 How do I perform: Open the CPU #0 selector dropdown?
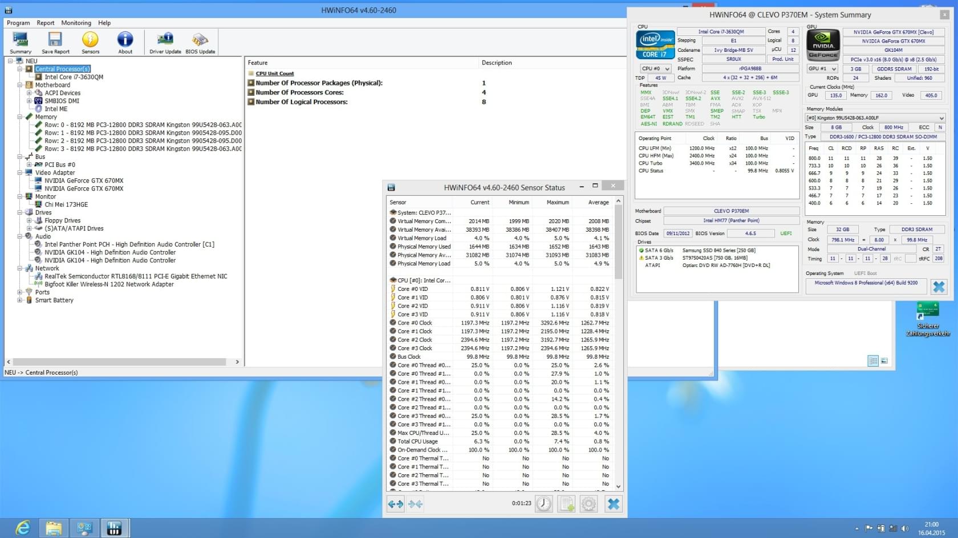(x=655, y=68)
